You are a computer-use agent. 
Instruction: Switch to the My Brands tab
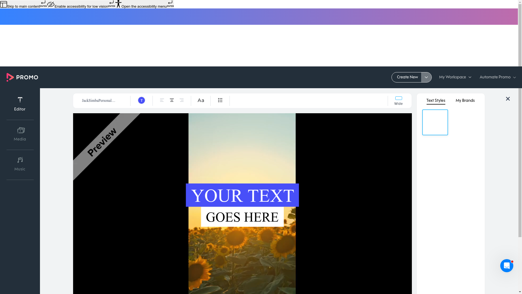(465, 100)
